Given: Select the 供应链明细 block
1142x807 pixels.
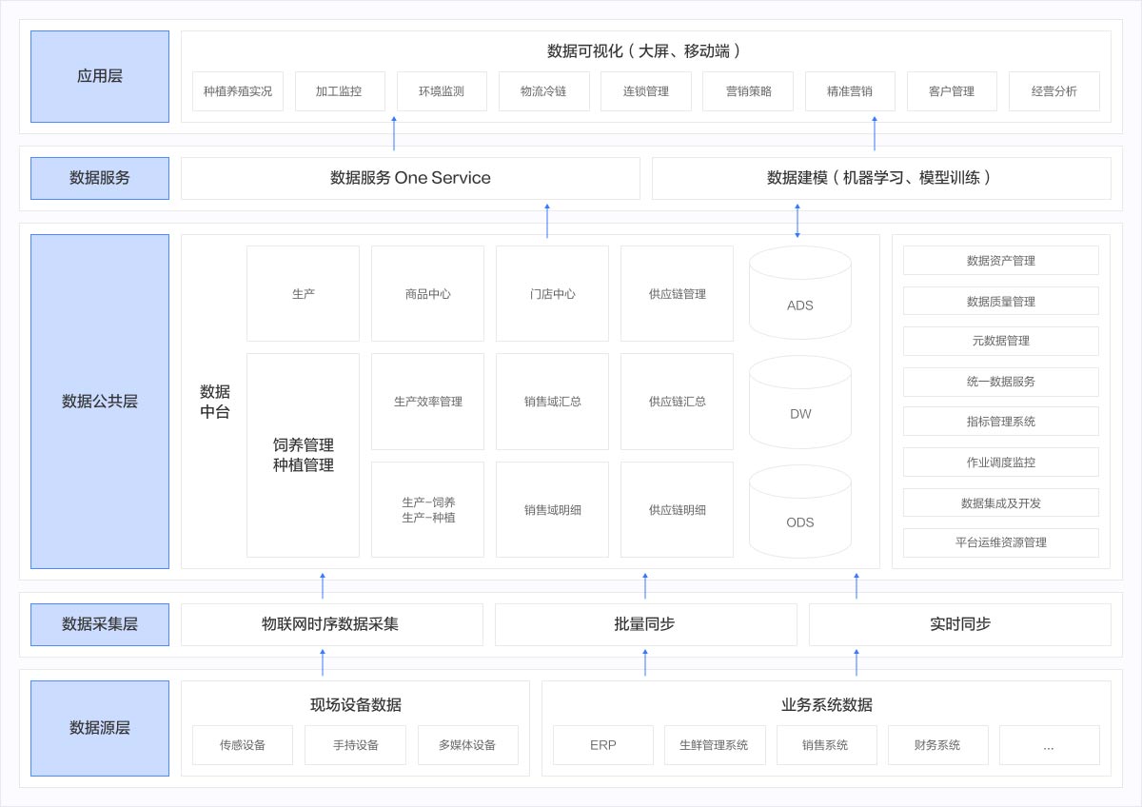Looking at the screenshot, I should [x=677, y=510].
